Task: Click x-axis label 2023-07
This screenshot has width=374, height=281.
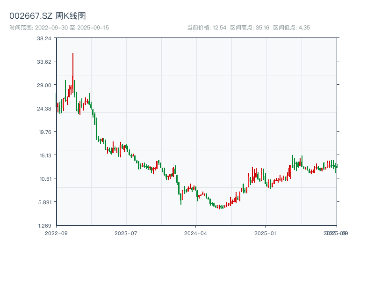Action: tap(126, 233)
